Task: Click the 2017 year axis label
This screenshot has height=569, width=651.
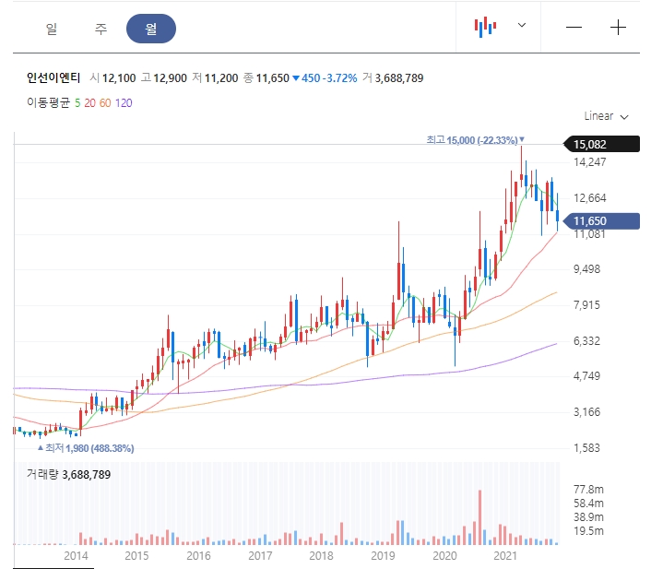Action: [260, 556]
